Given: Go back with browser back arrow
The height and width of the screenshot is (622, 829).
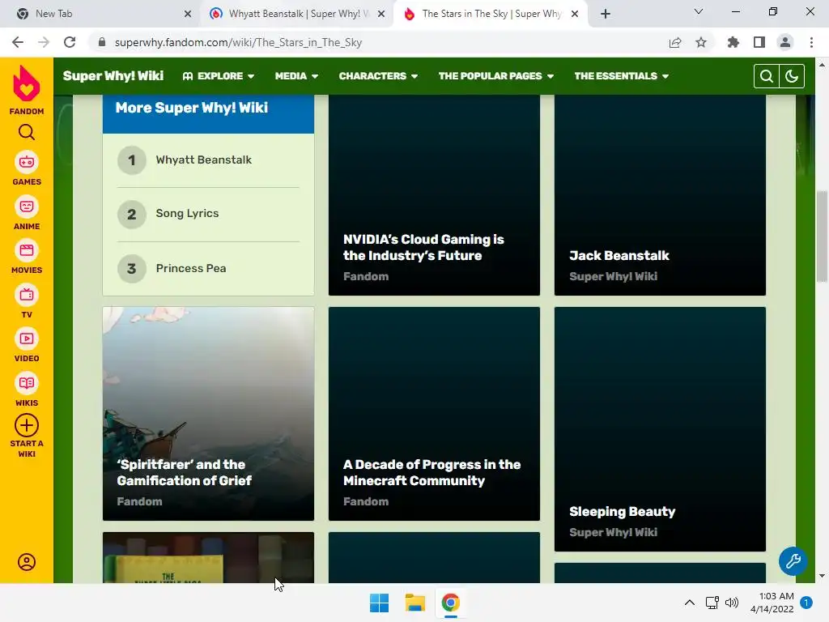Looking at the screenshot, I should point(18,42).
